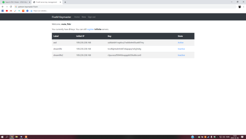Open the orange square bookmark icon
The width and height of the screenshot is (246, 139).
pyautogui.click(x=23, y=11)
